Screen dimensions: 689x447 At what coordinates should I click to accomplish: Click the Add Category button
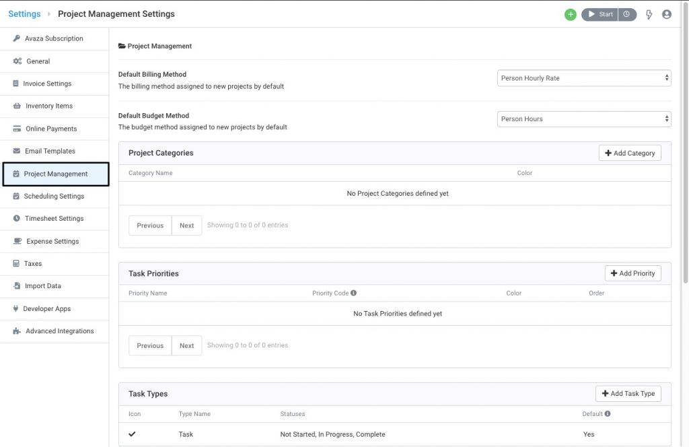pos(630,153)
